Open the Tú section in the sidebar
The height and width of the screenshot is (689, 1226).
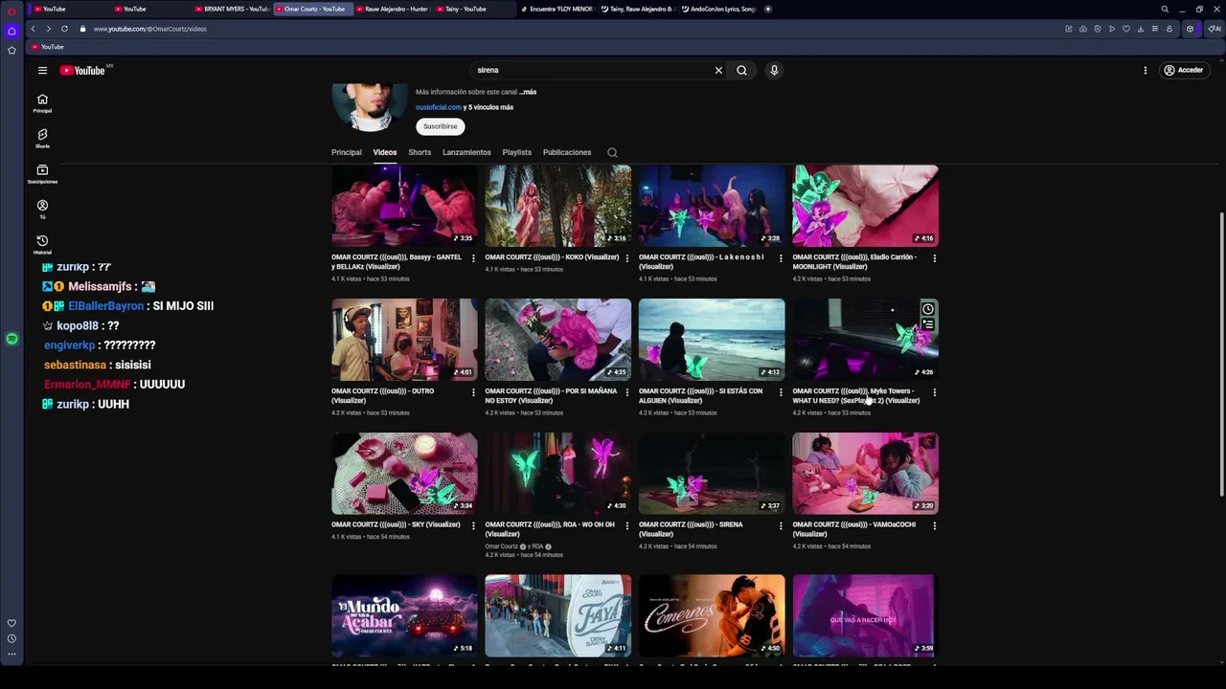tap(42, 210)
